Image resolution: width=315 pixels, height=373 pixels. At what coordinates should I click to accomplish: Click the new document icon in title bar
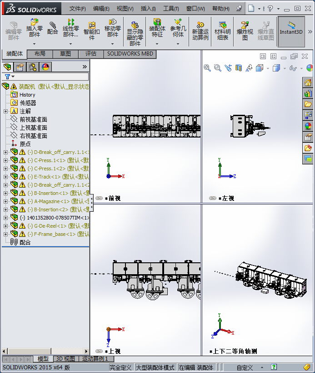click(x=251, y=8)
